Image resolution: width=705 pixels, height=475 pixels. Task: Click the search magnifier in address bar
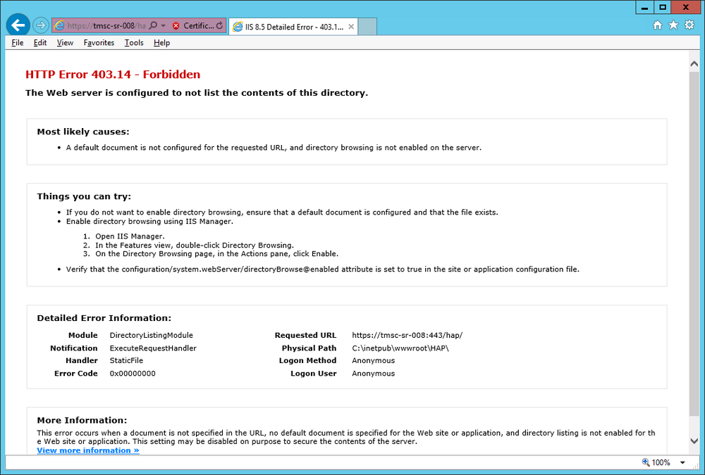(x=153, y=25)
